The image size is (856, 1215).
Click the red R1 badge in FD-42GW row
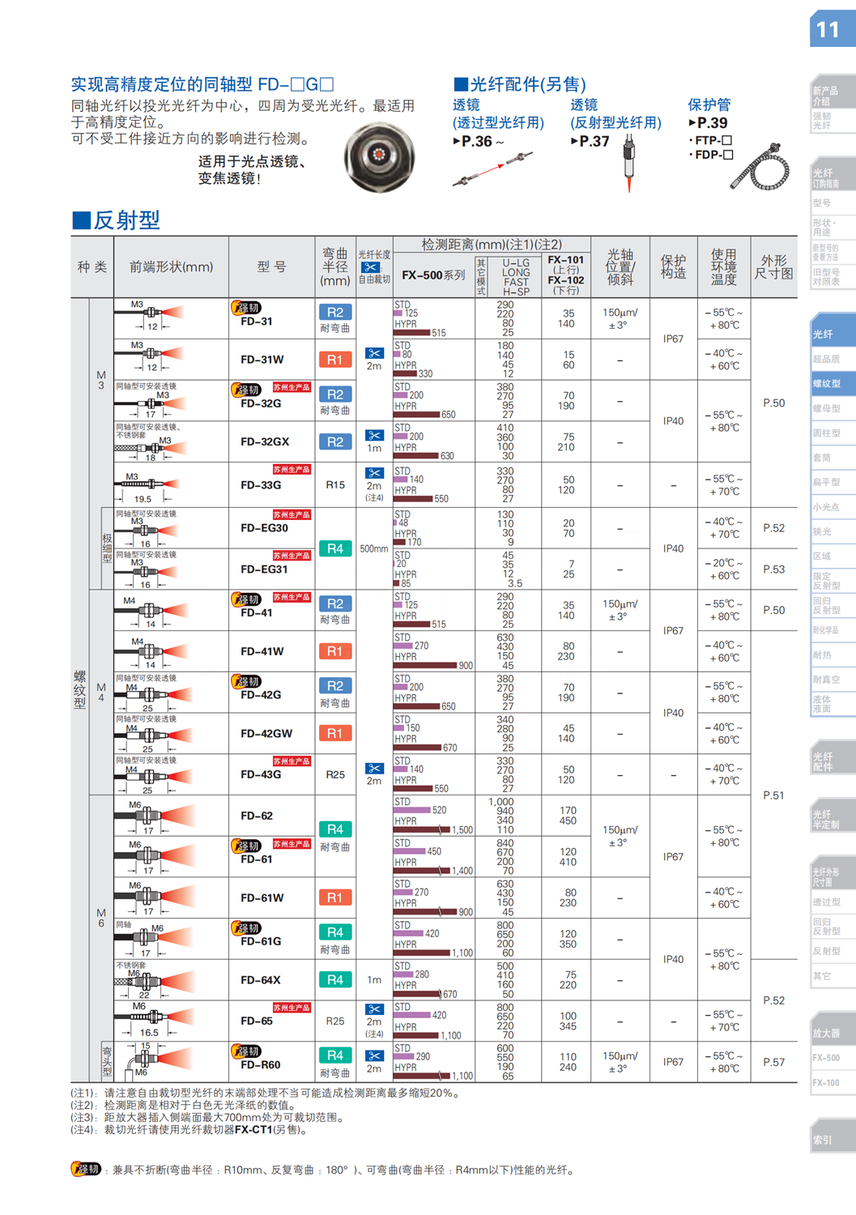coord(335,733)
